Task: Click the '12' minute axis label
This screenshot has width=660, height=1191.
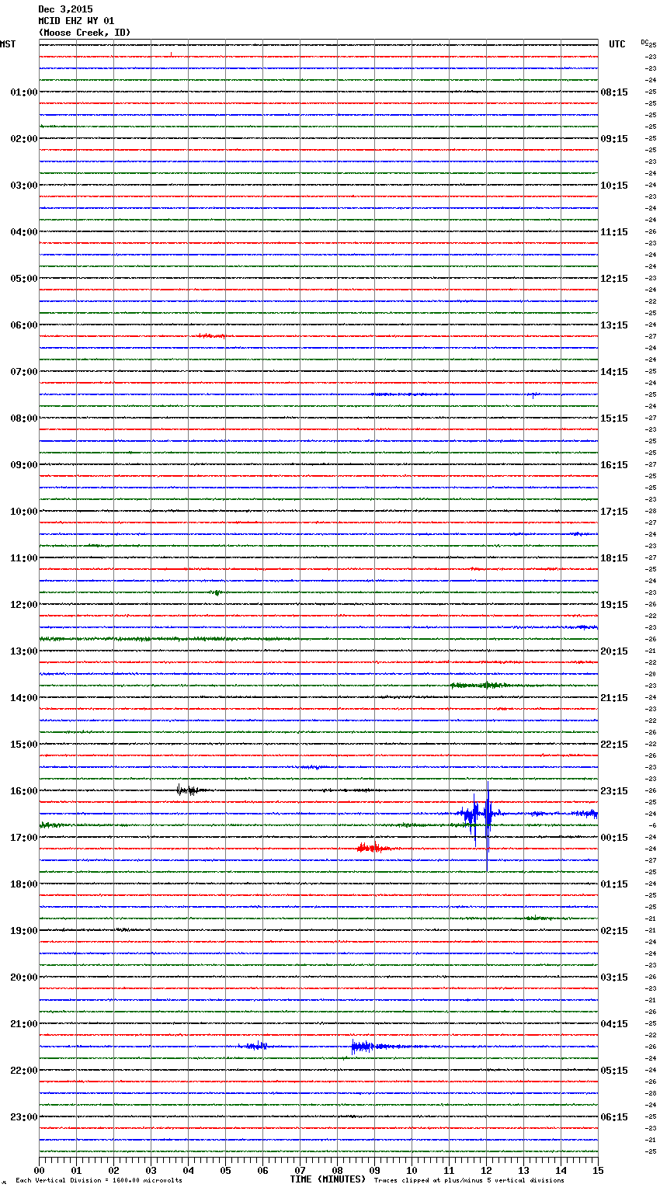Action: click(x=487, y=1170)
